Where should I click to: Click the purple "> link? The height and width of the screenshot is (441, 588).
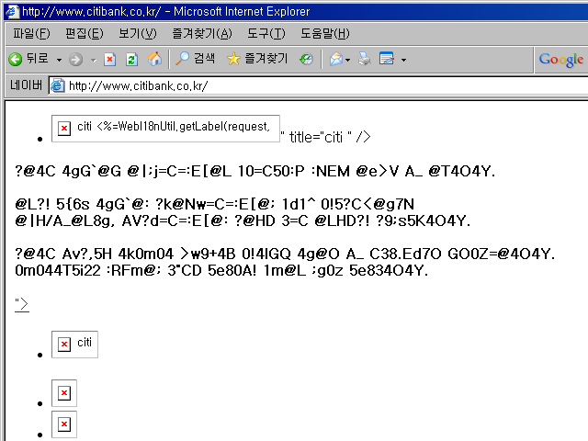[22, 304]
